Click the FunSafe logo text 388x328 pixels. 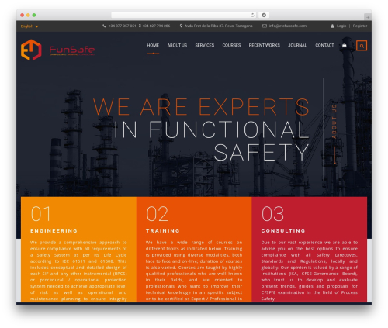point(72,50)
